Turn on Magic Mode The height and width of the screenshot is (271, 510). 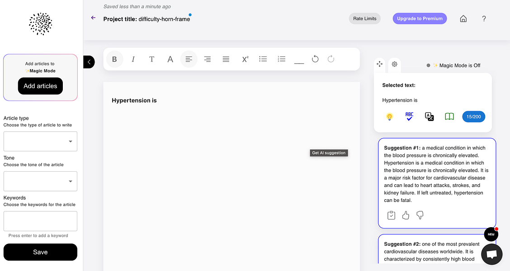click(428, 65)
